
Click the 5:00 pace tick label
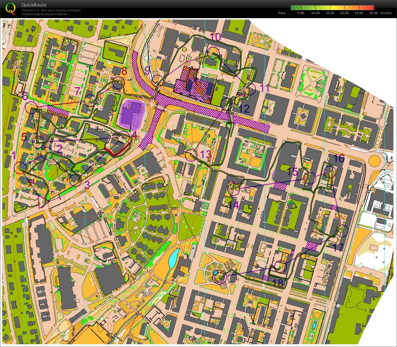300,13
